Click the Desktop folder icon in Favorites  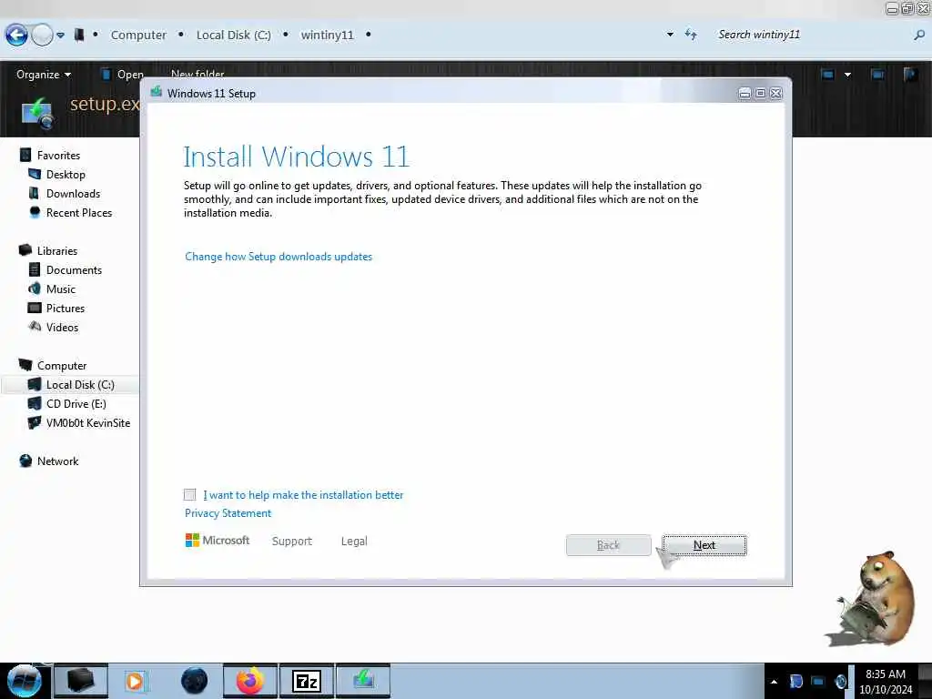pos(35,174)
